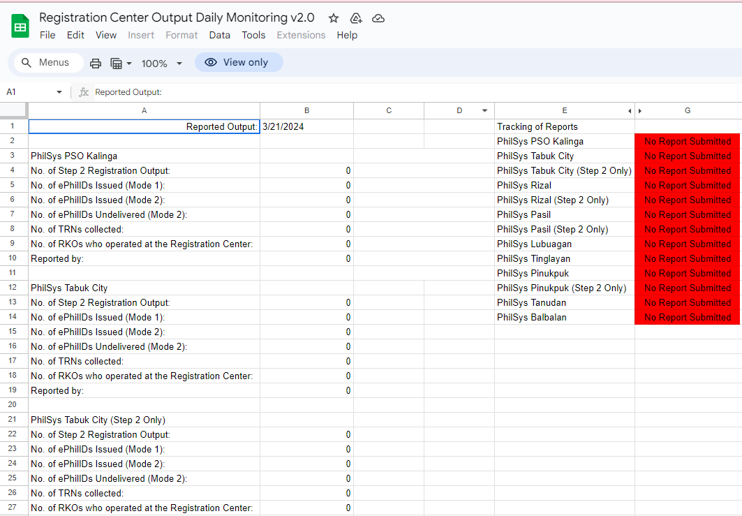Open the Tools menu
The height and width of the screenshot is (516, 742).
[253, 35]
